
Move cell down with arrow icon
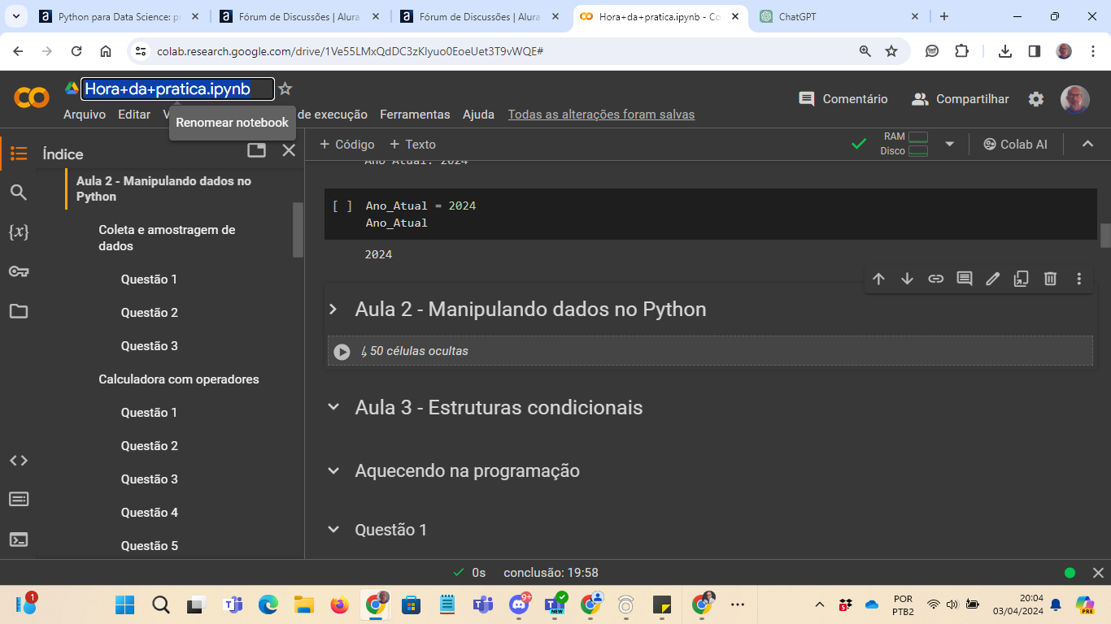click(907, 279)
